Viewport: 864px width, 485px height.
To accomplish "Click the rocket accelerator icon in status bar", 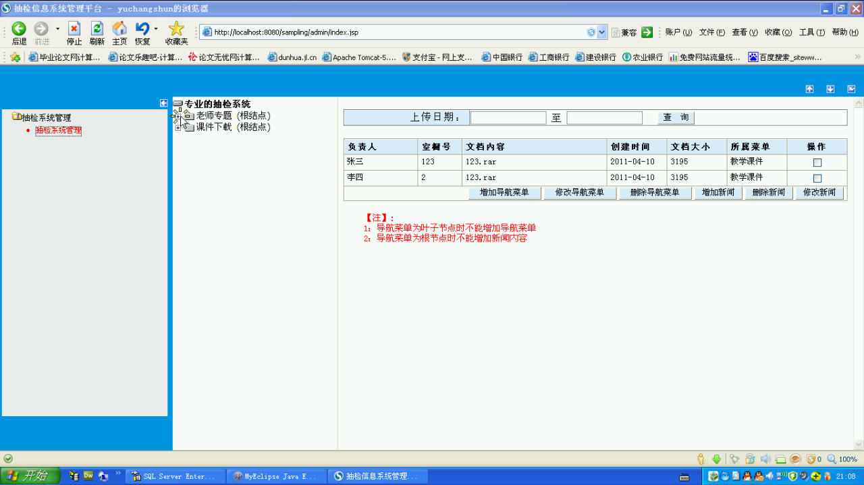I will coord(734,459).
